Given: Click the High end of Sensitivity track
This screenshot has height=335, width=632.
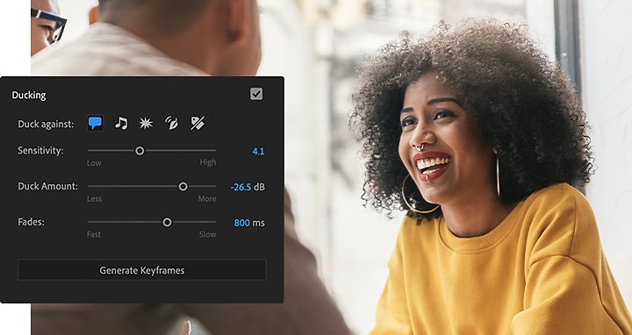Looking at the screenshot, I should [x=214, y=151].
